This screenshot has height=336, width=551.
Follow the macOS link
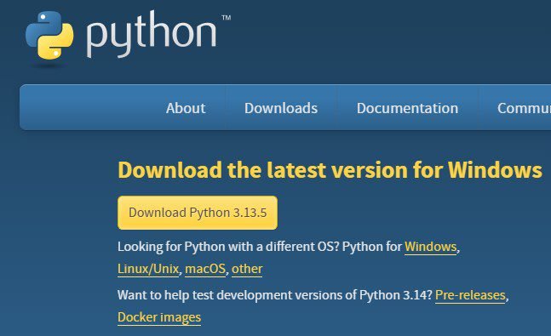coord(205,269)
